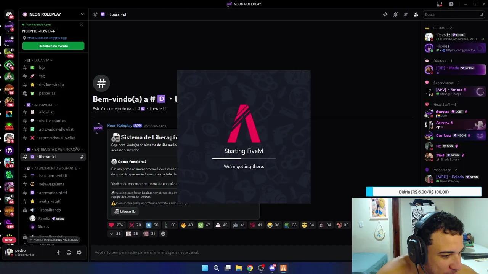
Task: Toggle headphone deafen in user panel
Action: (x=69, y=252)
